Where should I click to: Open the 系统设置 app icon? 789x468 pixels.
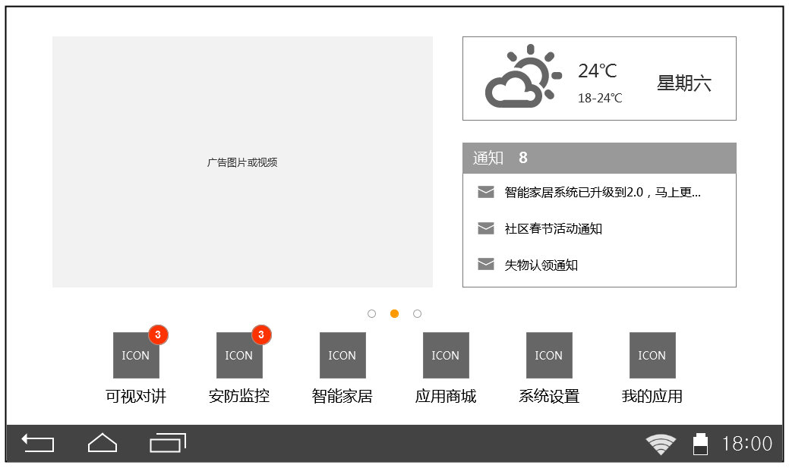pyautogui.click(x=549, y=355)
